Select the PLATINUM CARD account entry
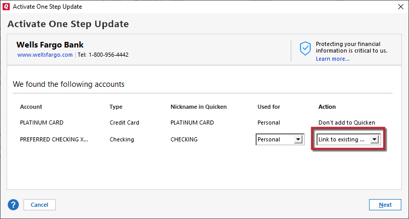 (x=42, y=123)
